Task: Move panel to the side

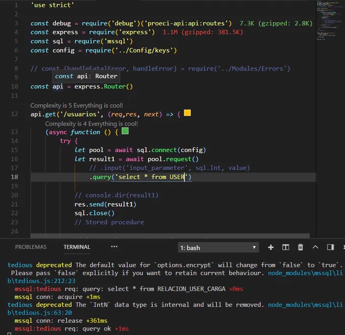Action: point(330,247)
